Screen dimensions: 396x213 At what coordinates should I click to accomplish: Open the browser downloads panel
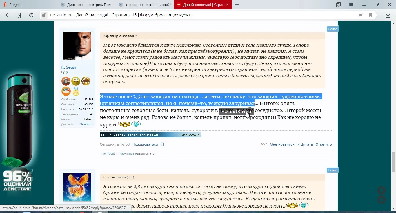[x=388, y=15]
